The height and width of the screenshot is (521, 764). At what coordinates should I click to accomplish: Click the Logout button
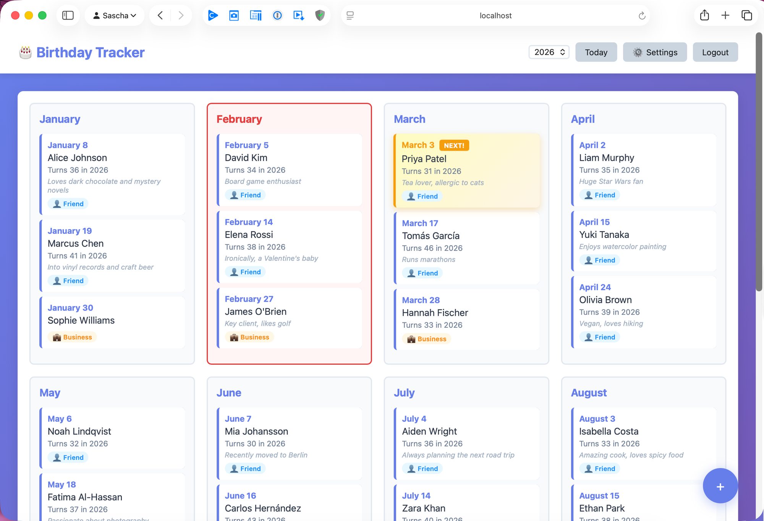(x=715, y=52)
